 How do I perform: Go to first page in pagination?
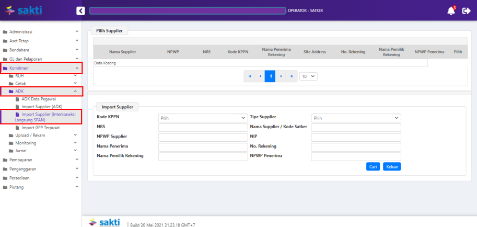click(250, 76)
